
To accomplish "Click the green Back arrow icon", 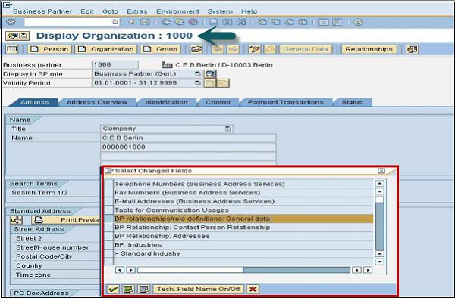I will tap(165, 22).
